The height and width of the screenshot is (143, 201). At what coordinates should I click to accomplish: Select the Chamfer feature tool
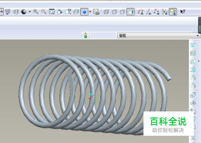[193, 85]
